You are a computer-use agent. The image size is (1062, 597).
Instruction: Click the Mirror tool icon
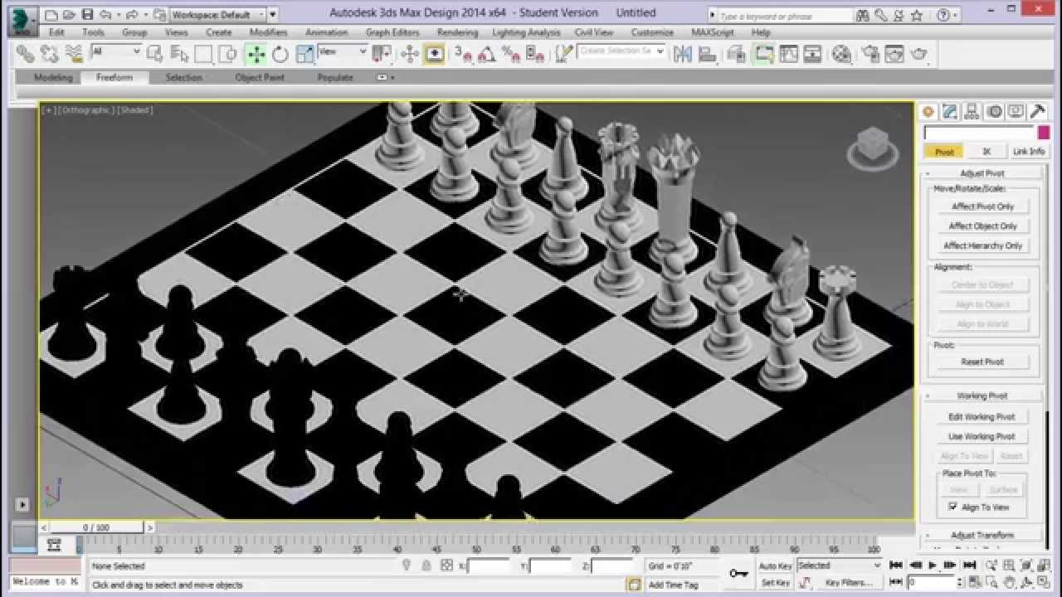683,54
